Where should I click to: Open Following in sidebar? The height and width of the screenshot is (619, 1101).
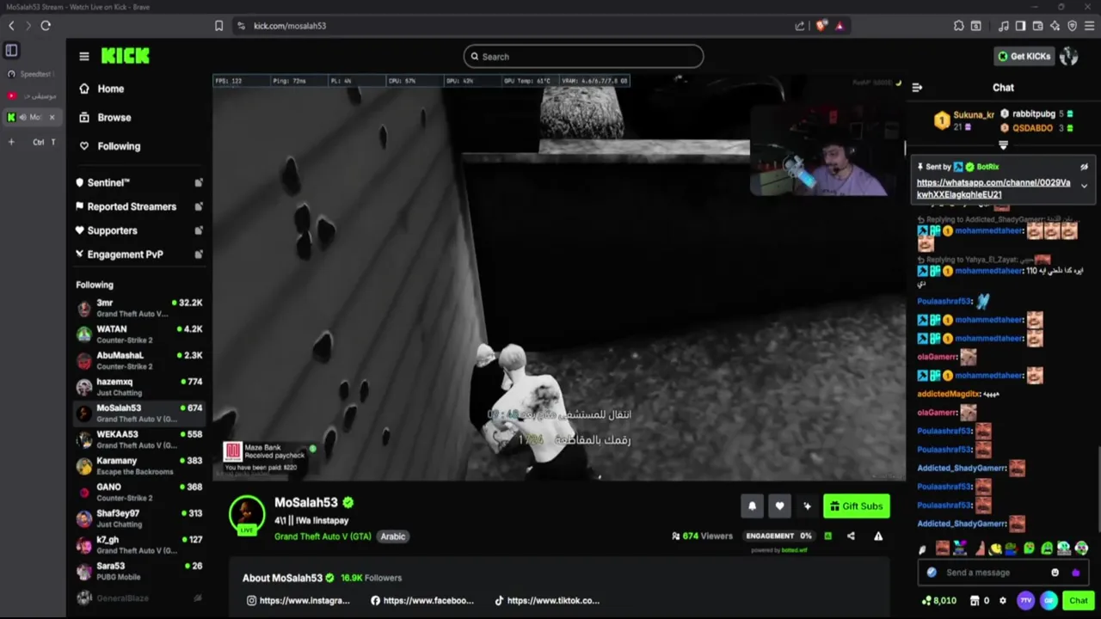109,146
